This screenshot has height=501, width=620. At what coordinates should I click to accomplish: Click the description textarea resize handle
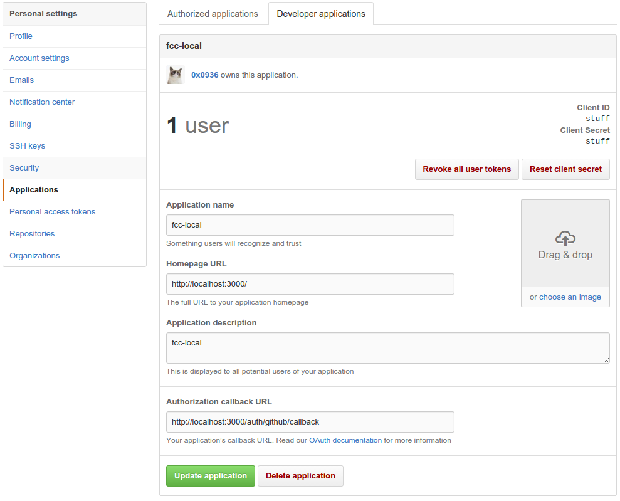pos(606,360)
